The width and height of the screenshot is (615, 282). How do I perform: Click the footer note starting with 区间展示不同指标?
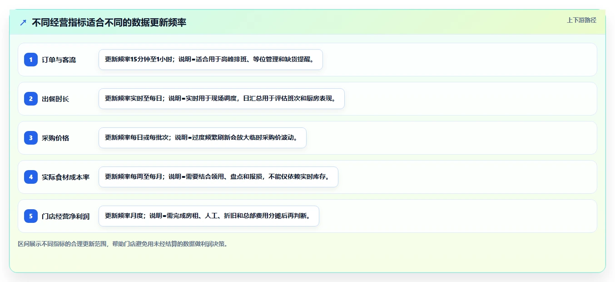[123, 244]
